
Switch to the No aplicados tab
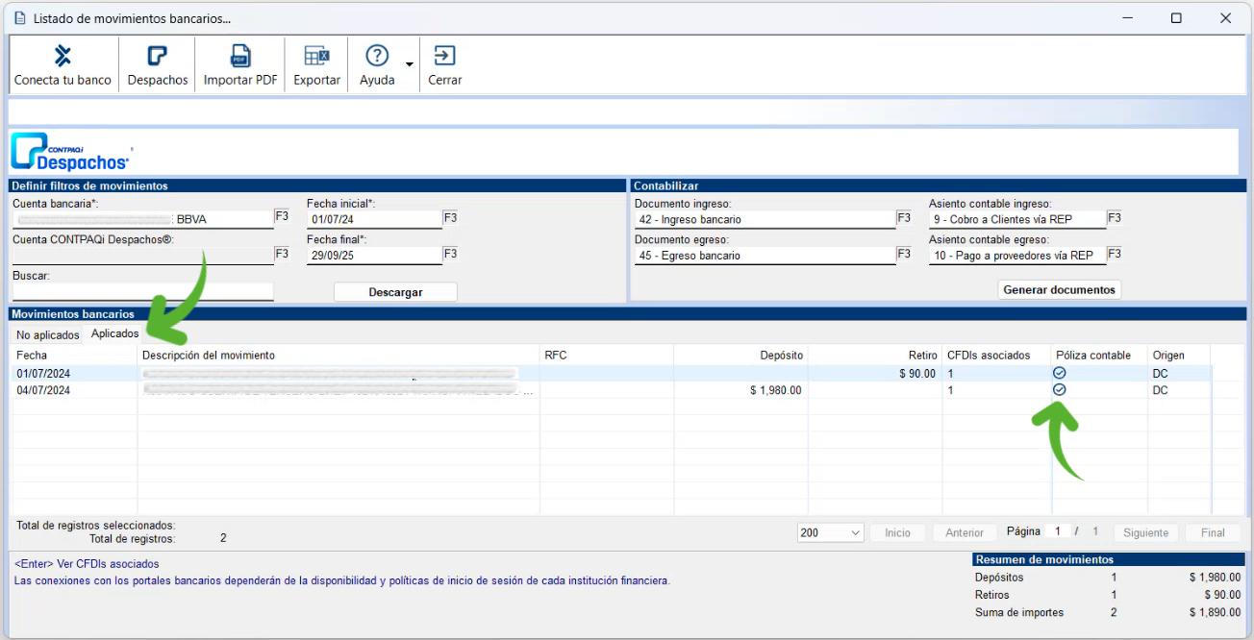(47, 335)
